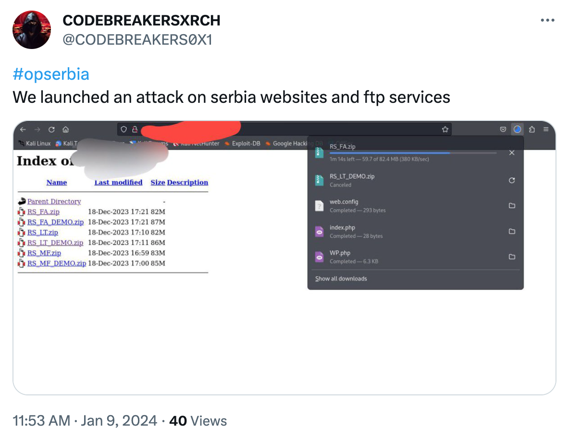Show web.config in its folder

[512, 206]
